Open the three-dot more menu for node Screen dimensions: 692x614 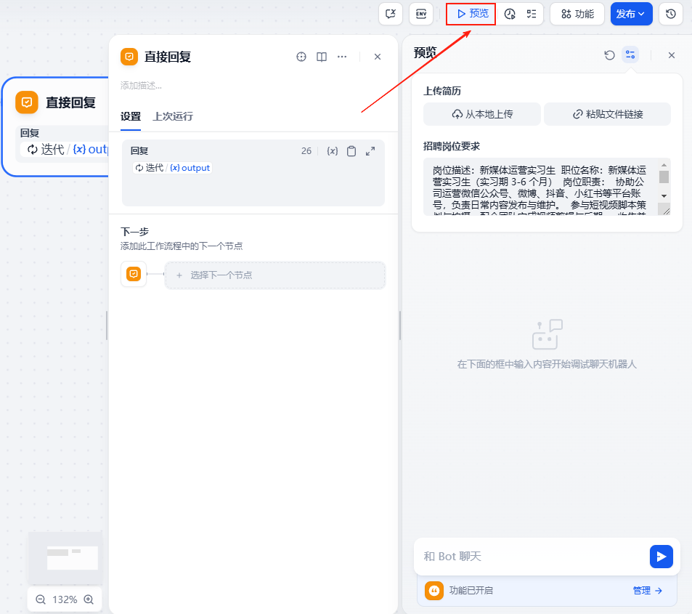[x=342, y=57]
